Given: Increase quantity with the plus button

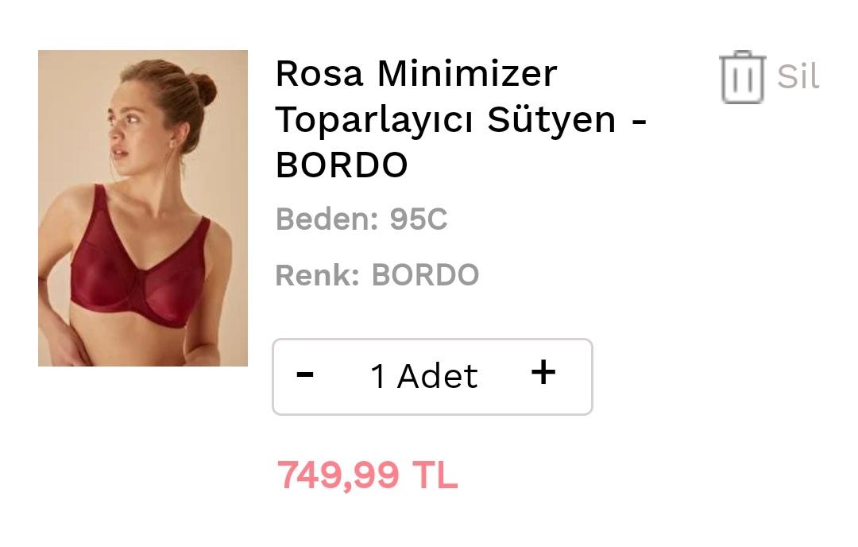Looking at the screenshot, I should coord(543,374).
